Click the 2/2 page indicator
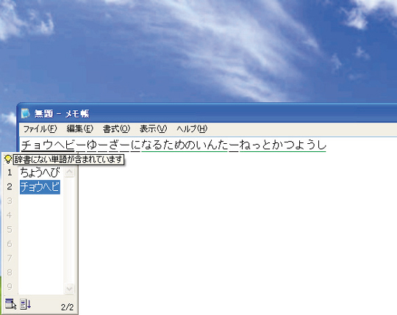This screenshot has width=397, height=315. (67, 307)
